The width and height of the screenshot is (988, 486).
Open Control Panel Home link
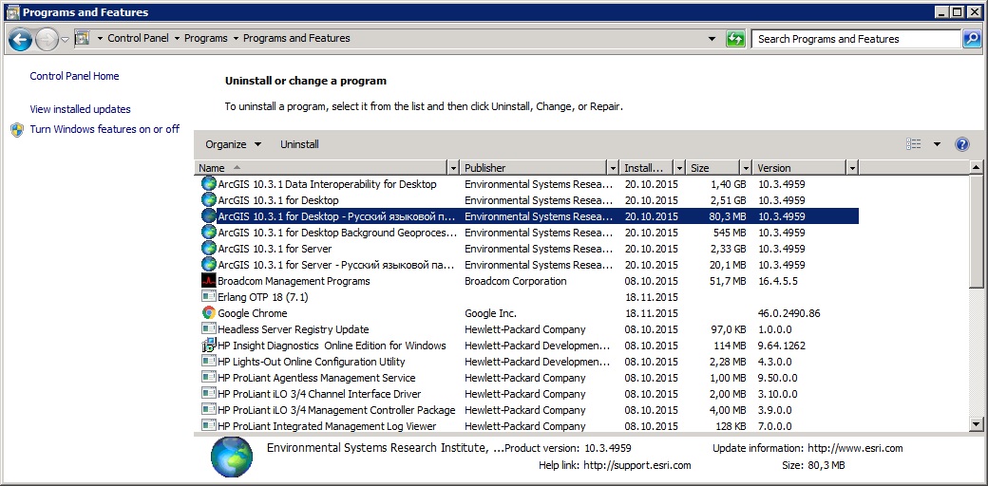pyautogui.click(x=74, y=76)
